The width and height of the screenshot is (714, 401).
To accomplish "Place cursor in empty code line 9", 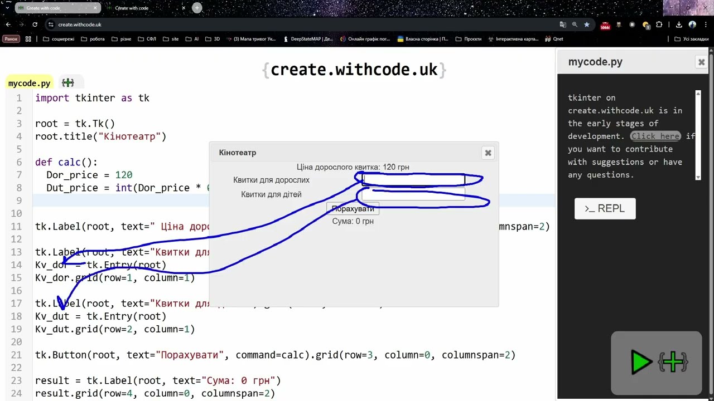I will click(x=294, y=200).
